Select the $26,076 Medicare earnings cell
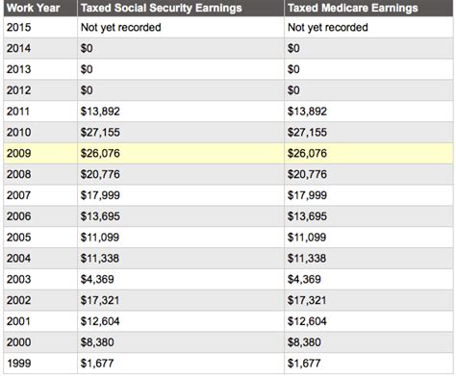This screenshot has width=456, height=378. (x=368, y=153)
